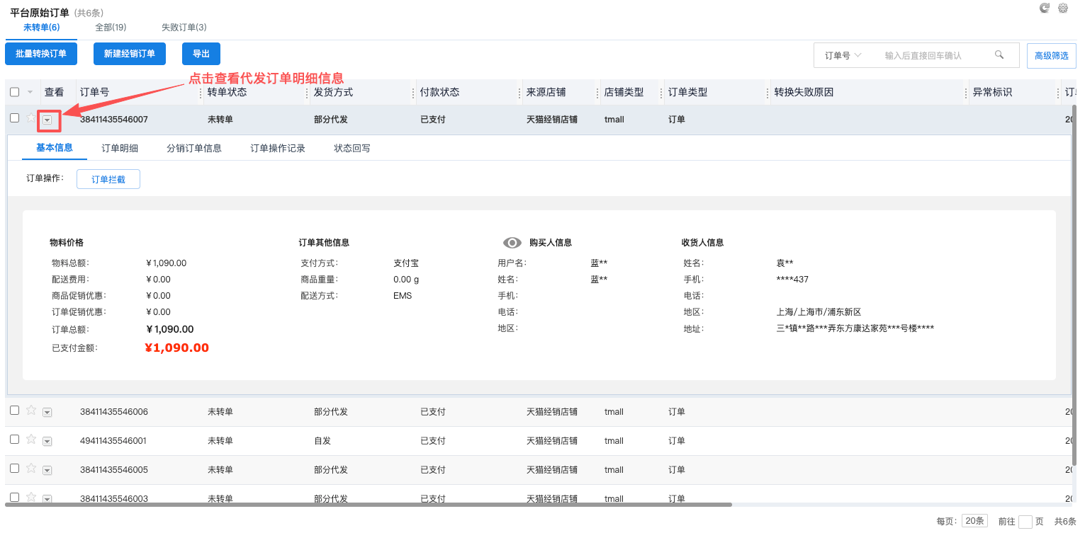Screen dimensions: 1085x533
Task: Expand details of order 38411435546003
Action: (47, 498)
